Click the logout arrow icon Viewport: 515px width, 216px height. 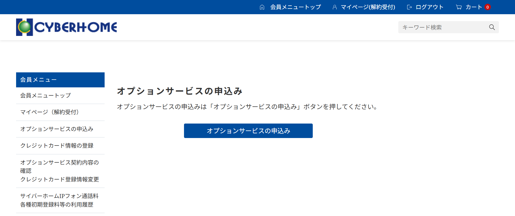pos(409,7)
